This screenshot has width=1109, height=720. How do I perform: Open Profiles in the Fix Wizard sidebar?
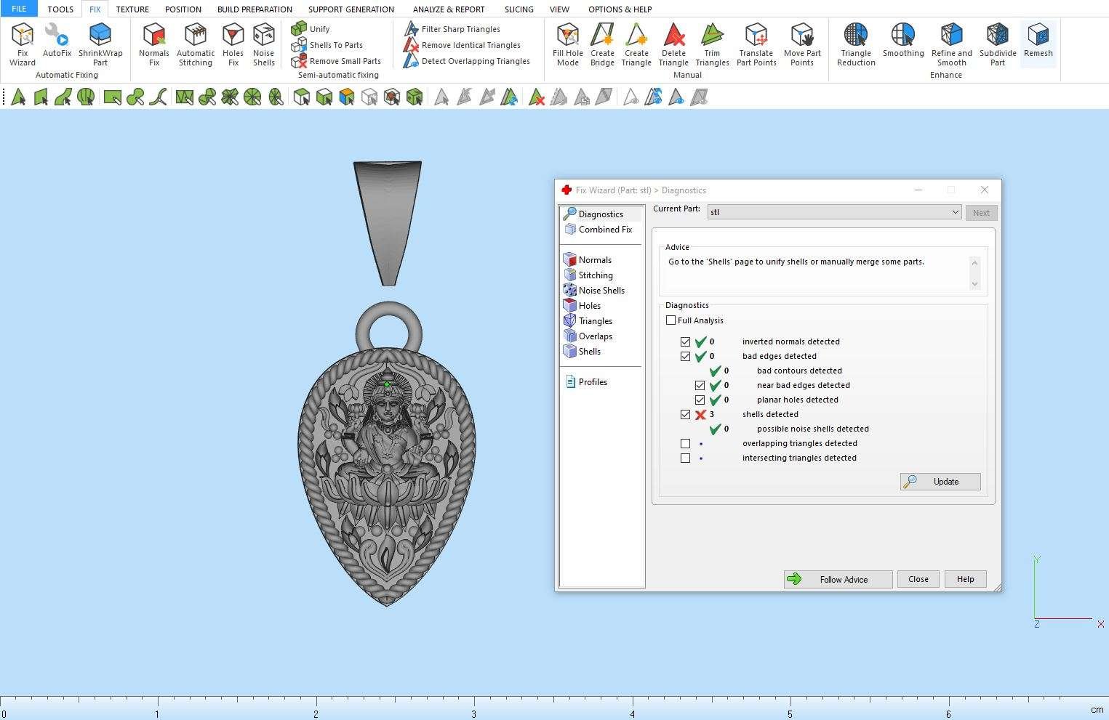(x=592, y=382)
